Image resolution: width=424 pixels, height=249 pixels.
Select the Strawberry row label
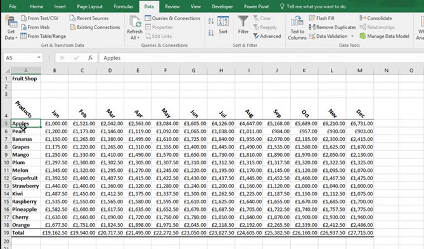26,186
